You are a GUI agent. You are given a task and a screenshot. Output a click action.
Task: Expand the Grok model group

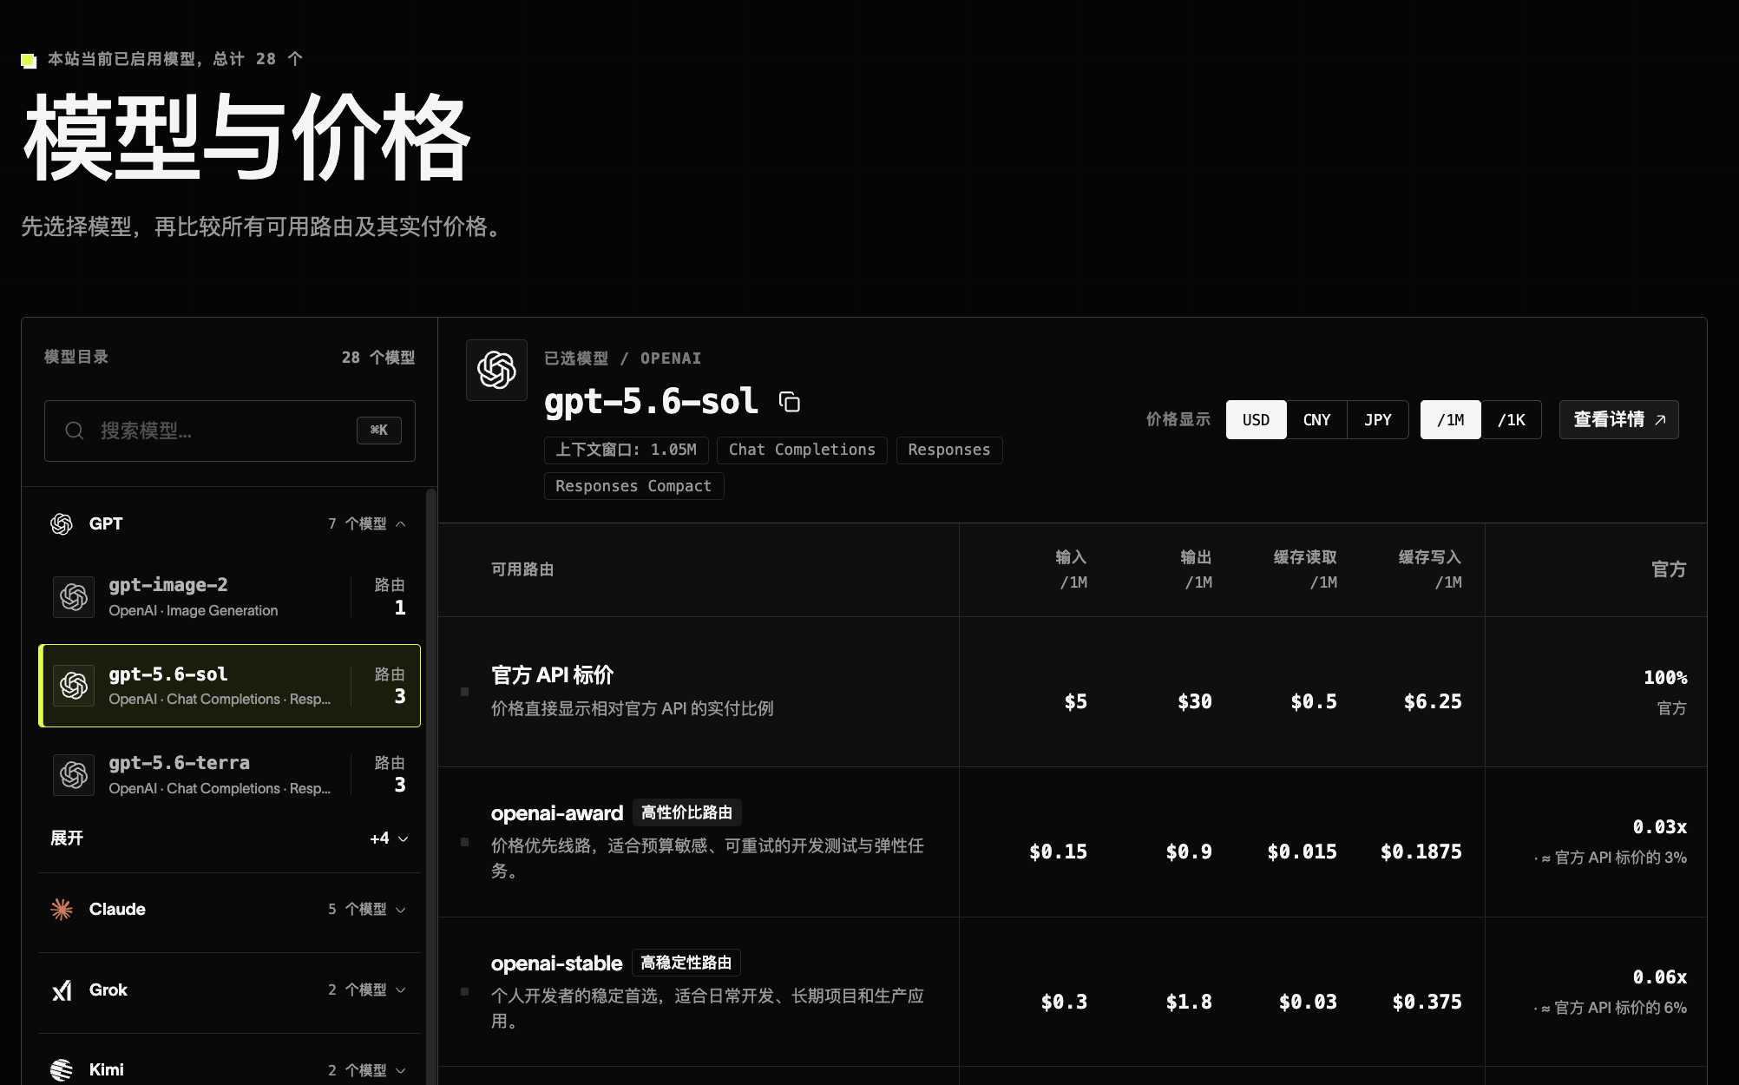(229, 990)
